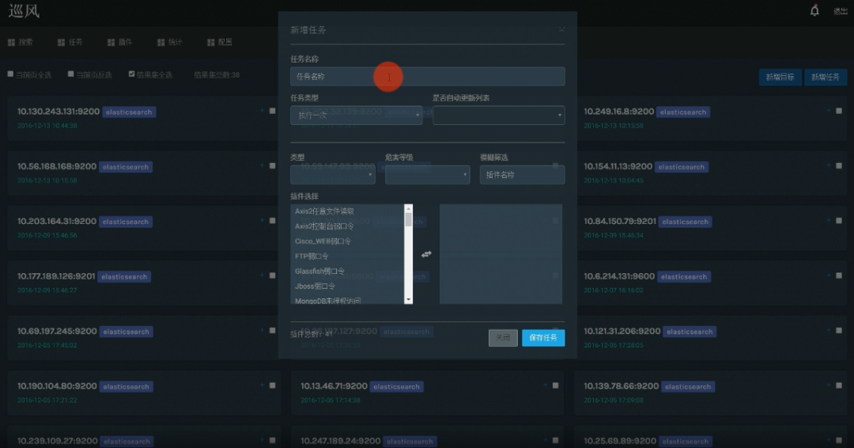854x448 pixels.
Task: Select plugin Axis2任意文件读取
Action: pyautogui.click(x=324, y=211)
